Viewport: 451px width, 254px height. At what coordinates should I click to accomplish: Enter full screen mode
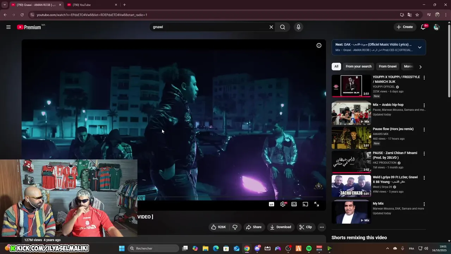(x=317, y=204)
